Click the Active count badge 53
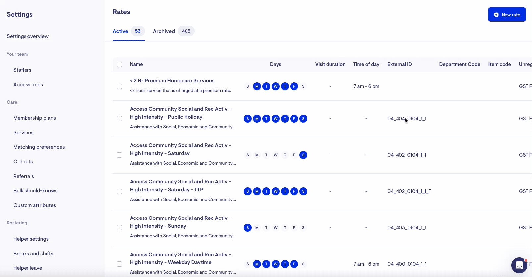 [138, 31]
